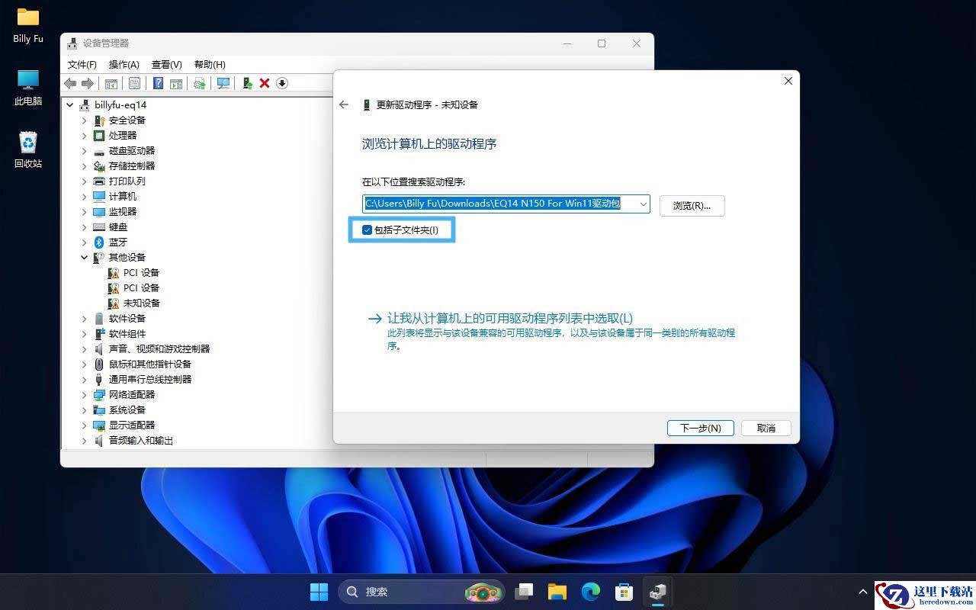Open File Explorer from the taskbar
Viewport: 976px width, 610px height.
tap(557, 592)
